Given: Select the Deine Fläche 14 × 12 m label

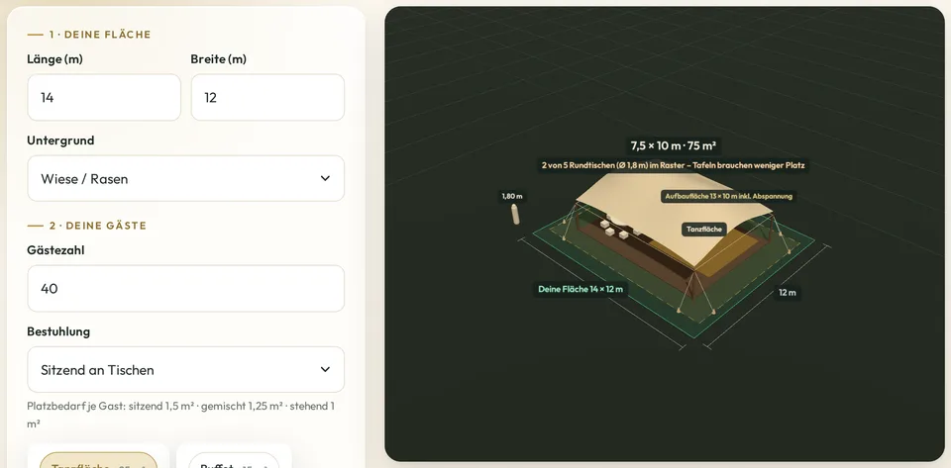Looking at the screenshot, I should click(581, 289).
